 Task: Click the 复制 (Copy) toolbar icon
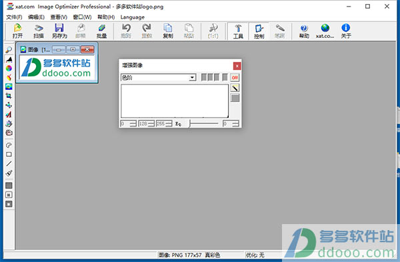(x=168, y=31)
